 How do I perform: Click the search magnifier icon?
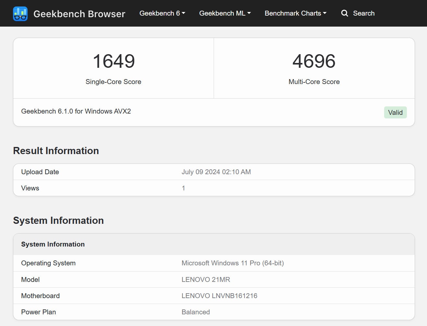(x=345, y=13)
